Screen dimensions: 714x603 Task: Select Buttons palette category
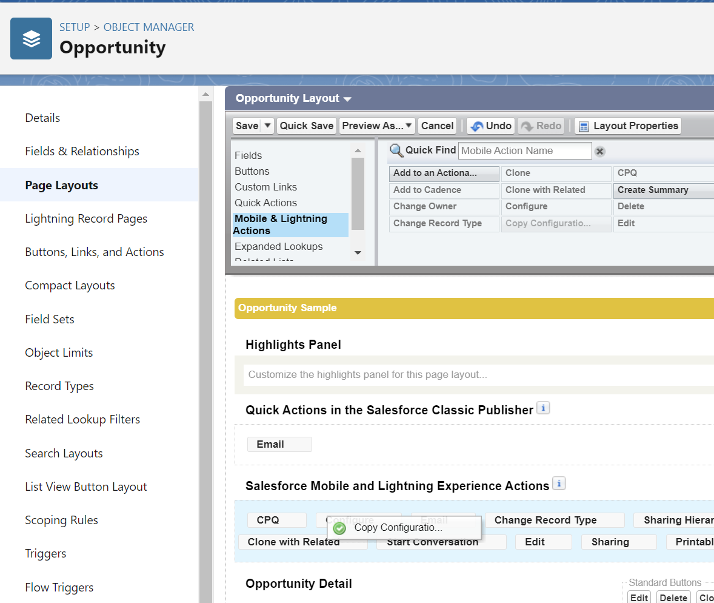(x=252, y=171)
